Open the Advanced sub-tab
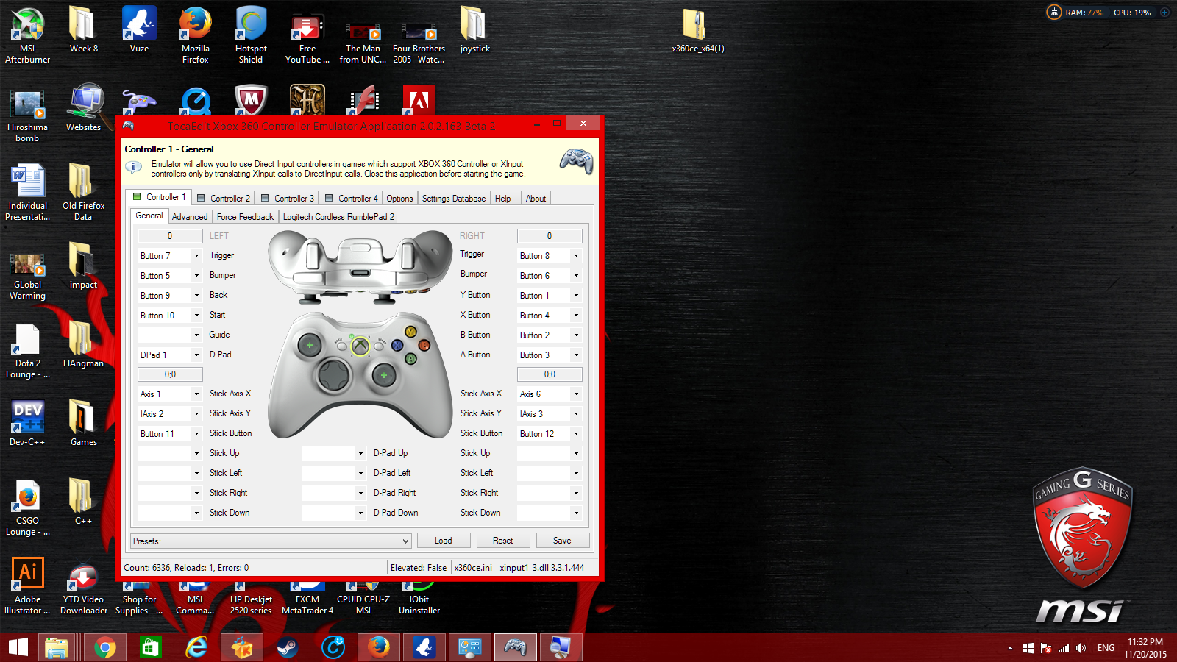This screenshot has width=1177, height=662. click(190, 216)
